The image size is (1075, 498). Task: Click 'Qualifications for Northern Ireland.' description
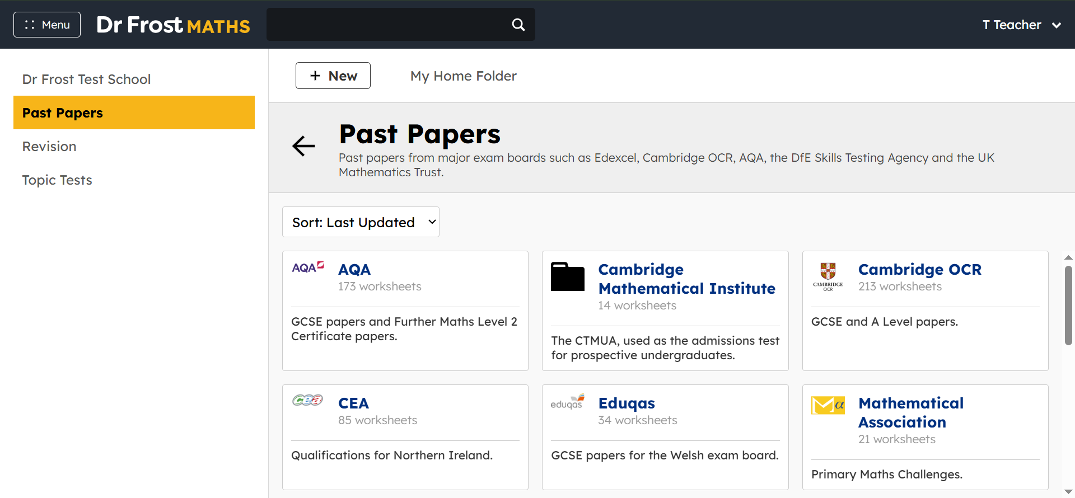(x=392, y=455)
